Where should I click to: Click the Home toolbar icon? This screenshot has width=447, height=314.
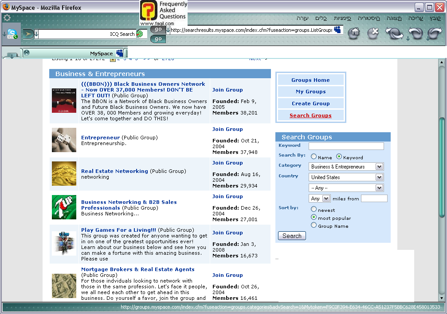353,33
